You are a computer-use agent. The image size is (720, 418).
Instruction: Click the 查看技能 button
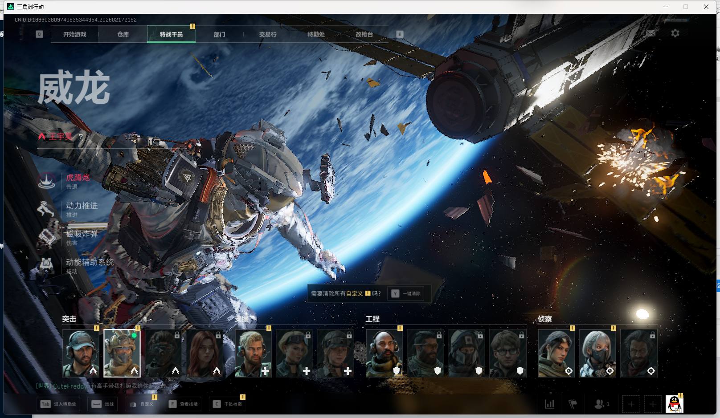coord(184,404)
